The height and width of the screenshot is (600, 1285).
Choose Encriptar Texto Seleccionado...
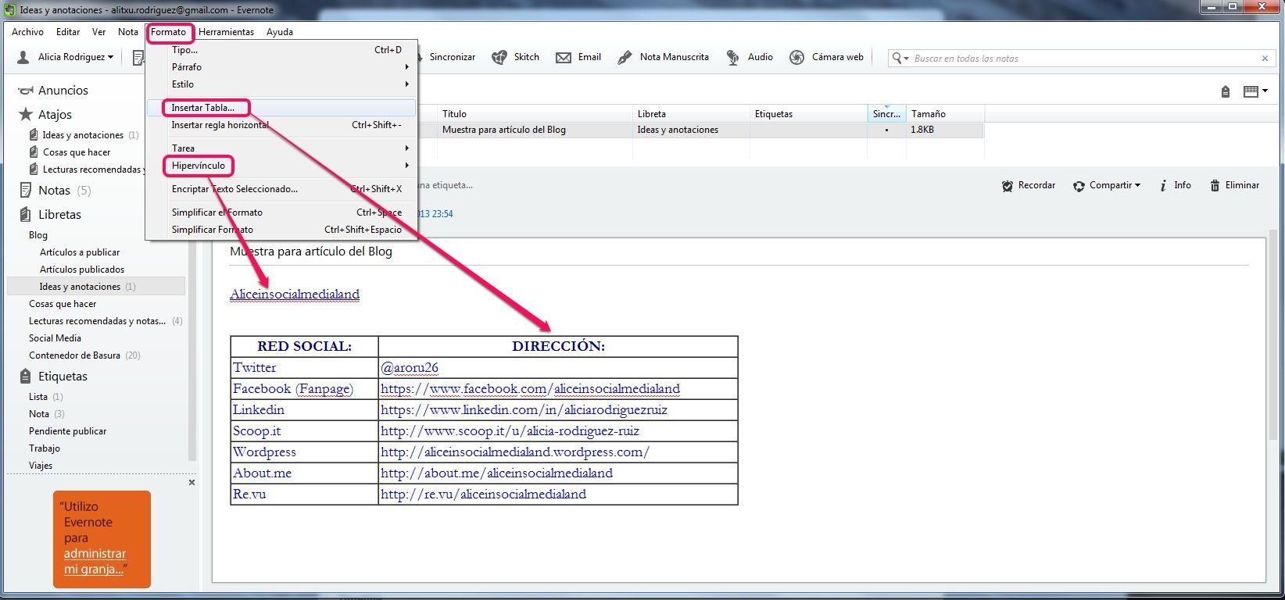pos(281,189)
